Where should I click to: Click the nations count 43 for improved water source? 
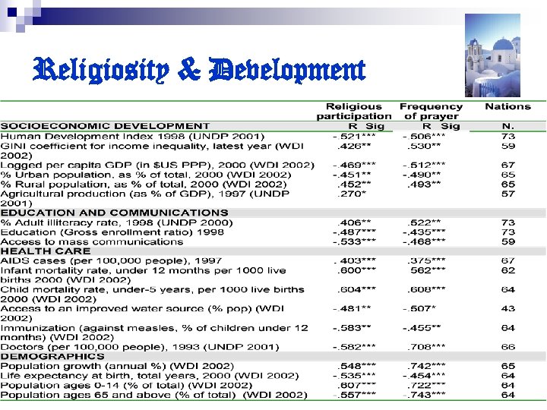[508, 309]
